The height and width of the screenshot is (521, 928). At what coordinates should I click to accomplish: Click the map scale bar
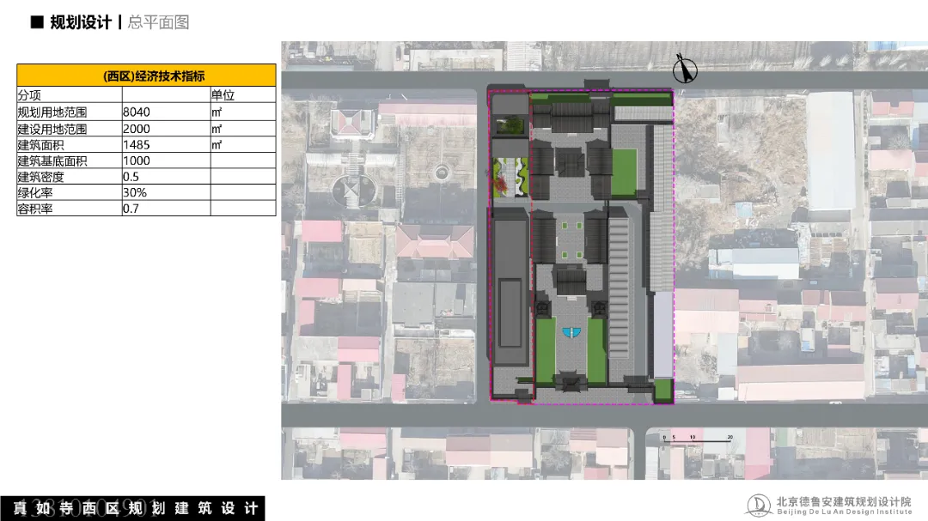coord(698,439)
